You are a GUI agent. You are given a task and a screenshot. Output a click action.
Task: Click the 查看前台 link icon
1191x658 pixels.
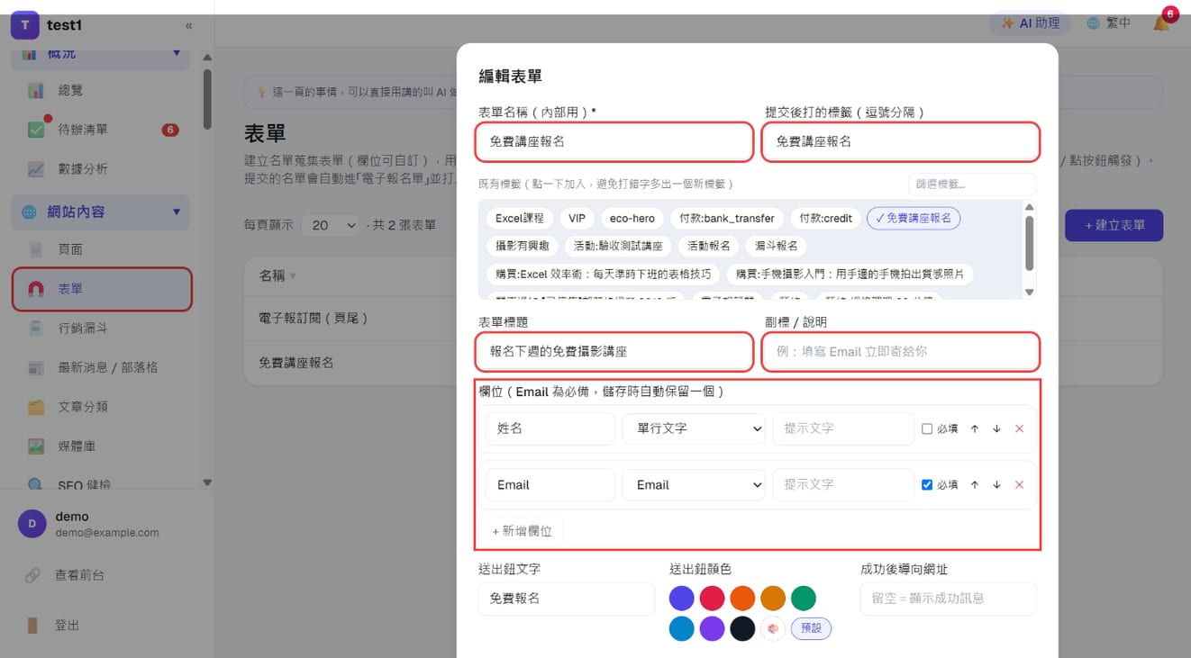pyautogui.click(x=32, y=574)
